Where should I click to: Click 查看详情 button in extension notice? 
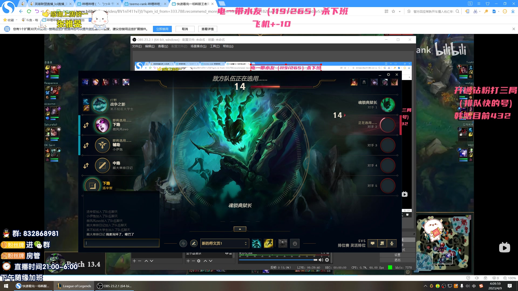pos(207,29)
